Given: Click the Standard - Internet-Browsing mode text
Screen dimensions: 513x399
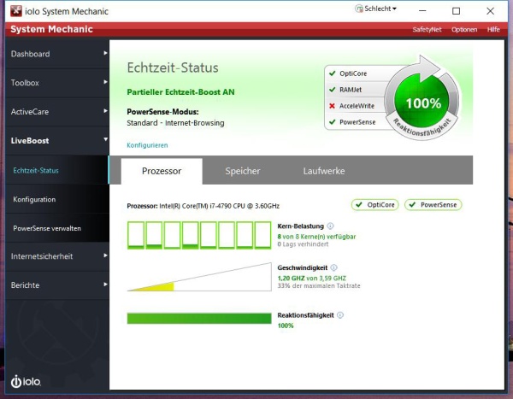Looking at the screenshot, I should click(x=175, y=123).
